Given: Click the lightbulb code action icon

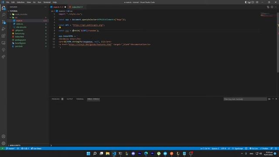Looking at the screenshot, I should 60,28.
